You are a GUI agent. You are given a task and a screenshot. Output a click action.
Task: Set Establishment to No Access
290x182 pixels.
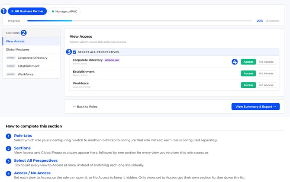[266, 73]
